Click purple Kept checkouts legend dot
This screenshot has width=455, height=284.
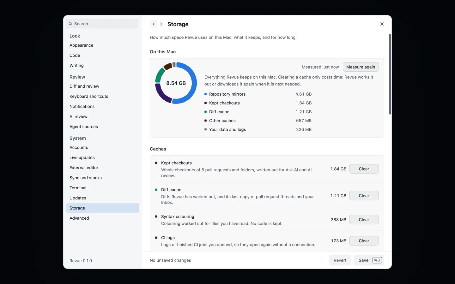click(205, 103)
